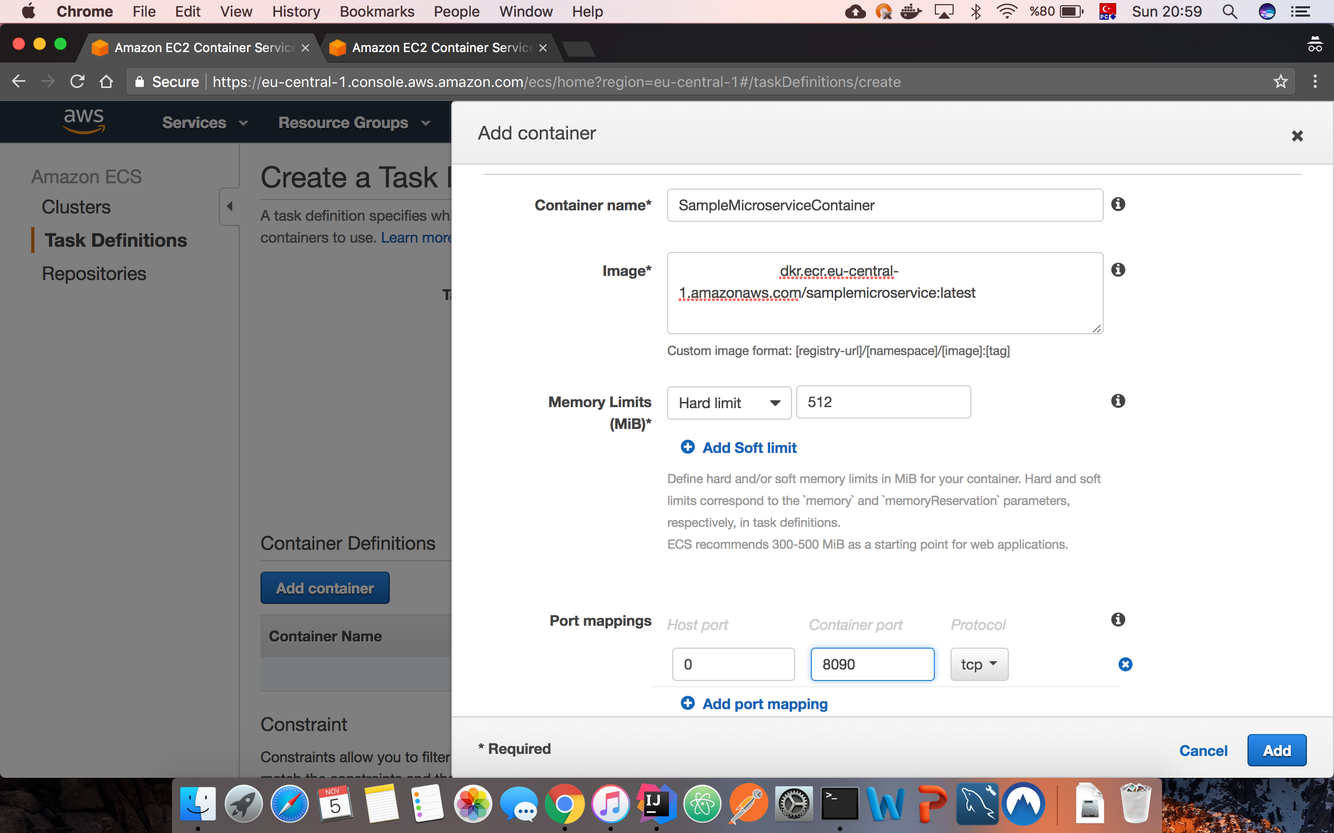Click the Host port input field
The width and height of the screenshot is (1334, 833).
coord(733,664)
